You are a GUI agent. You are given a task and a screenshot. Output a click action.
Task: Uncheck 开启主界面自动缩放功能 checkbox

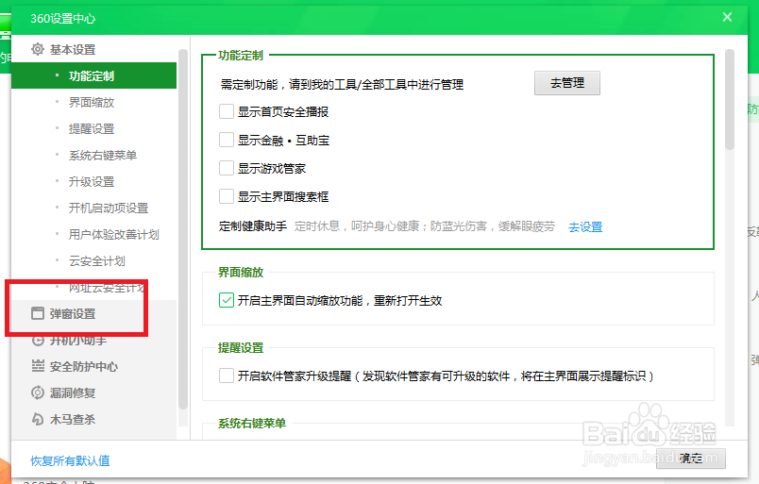[226, 300]
